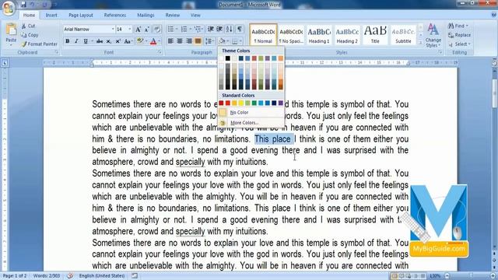Image resolution: width=498 pixels, height=280 pixels.
Task: Switch to the View tab
Action: point(195,16)
